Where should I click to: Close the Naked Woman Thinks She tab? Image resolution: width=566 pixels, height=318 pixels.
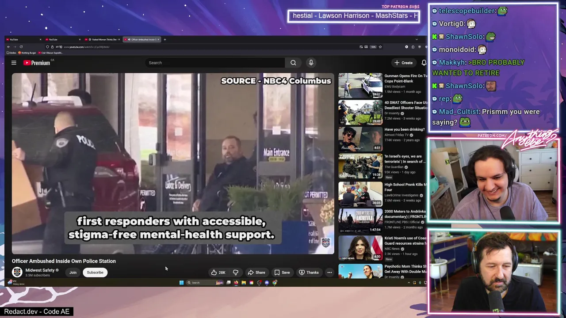pos(119,39)
